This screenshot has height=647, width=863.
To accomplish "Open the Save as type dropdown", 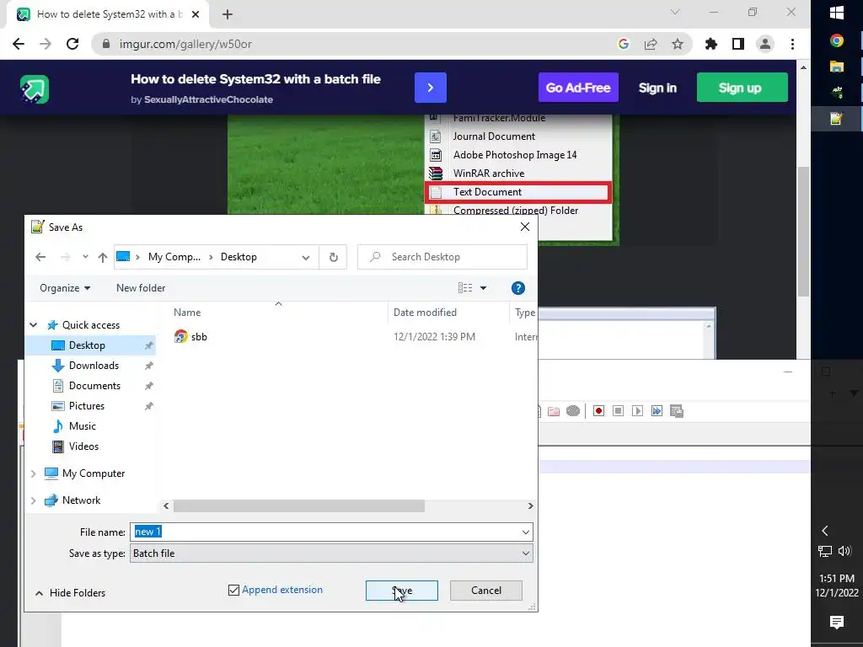I will (331, 553).
